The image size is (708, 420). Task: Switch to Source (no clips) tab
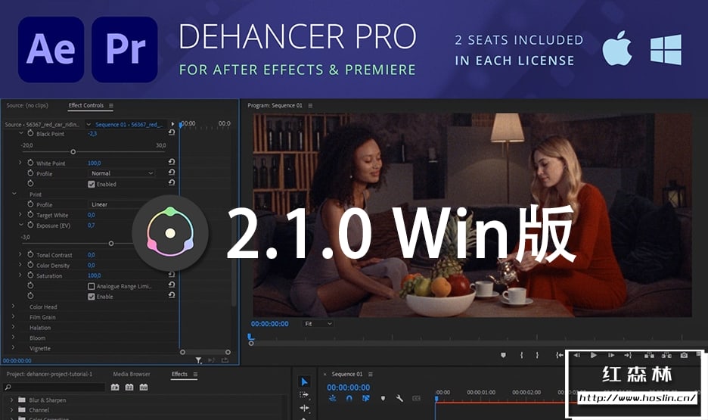pyautogui.click(x=27, y=105)
